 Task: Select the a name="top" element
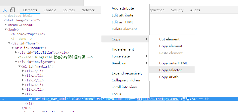pos(28,34)
